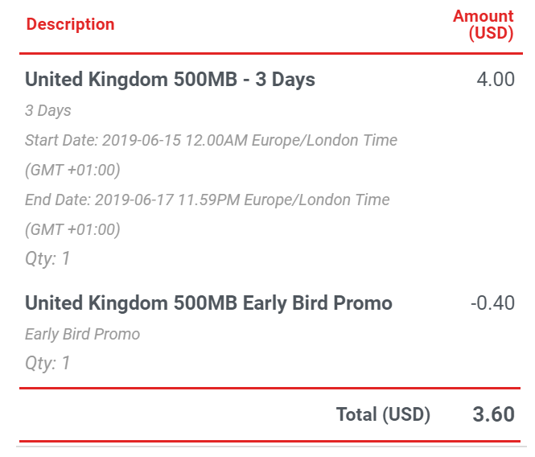
Task: Click the first (GMT +01:00) text
Action: pos(72,170)
